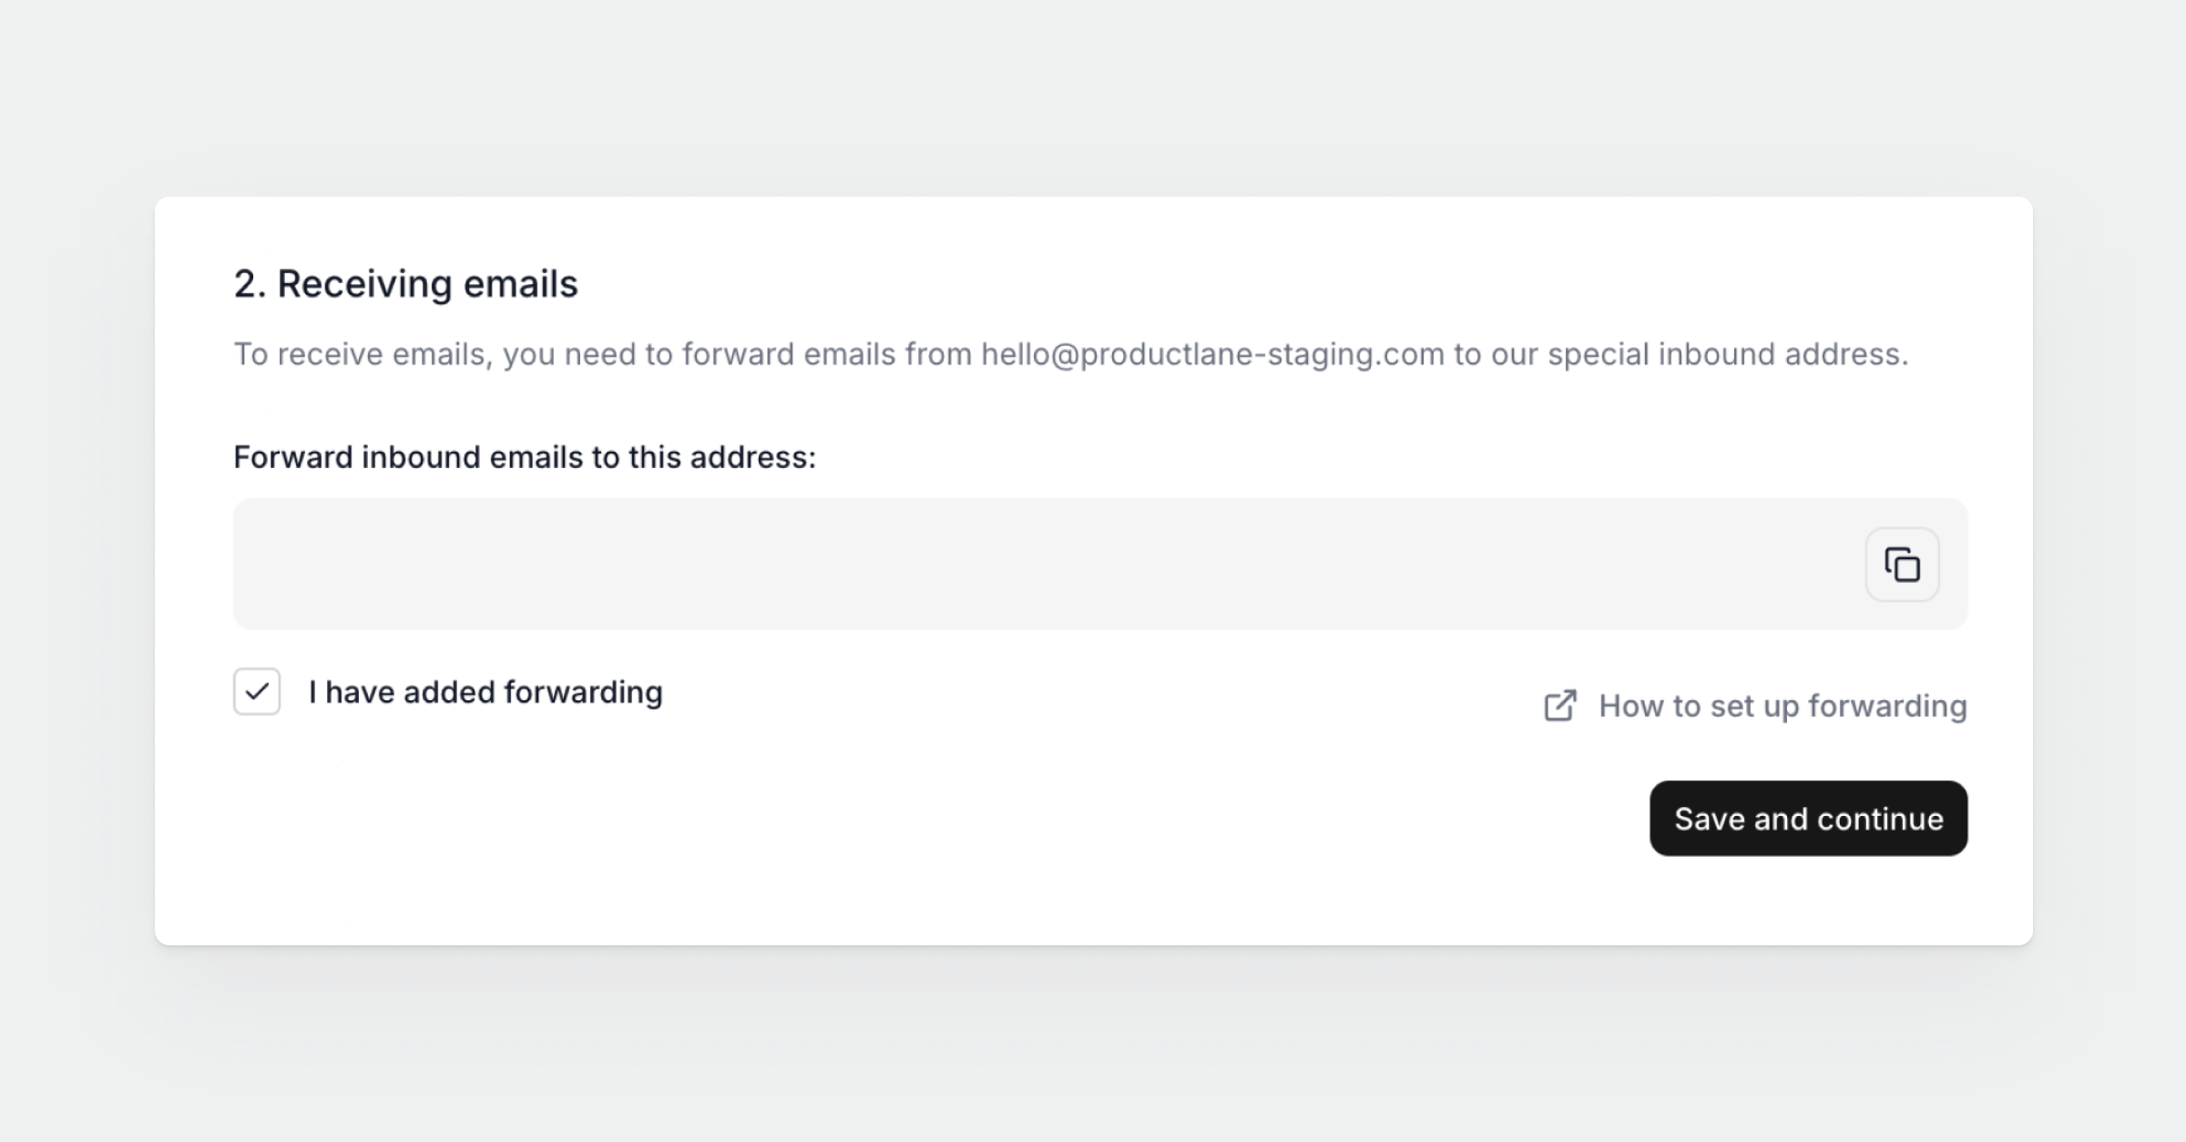
Task: Click 'Forward inbound emails to this address' label
Action: pos(525,457)
